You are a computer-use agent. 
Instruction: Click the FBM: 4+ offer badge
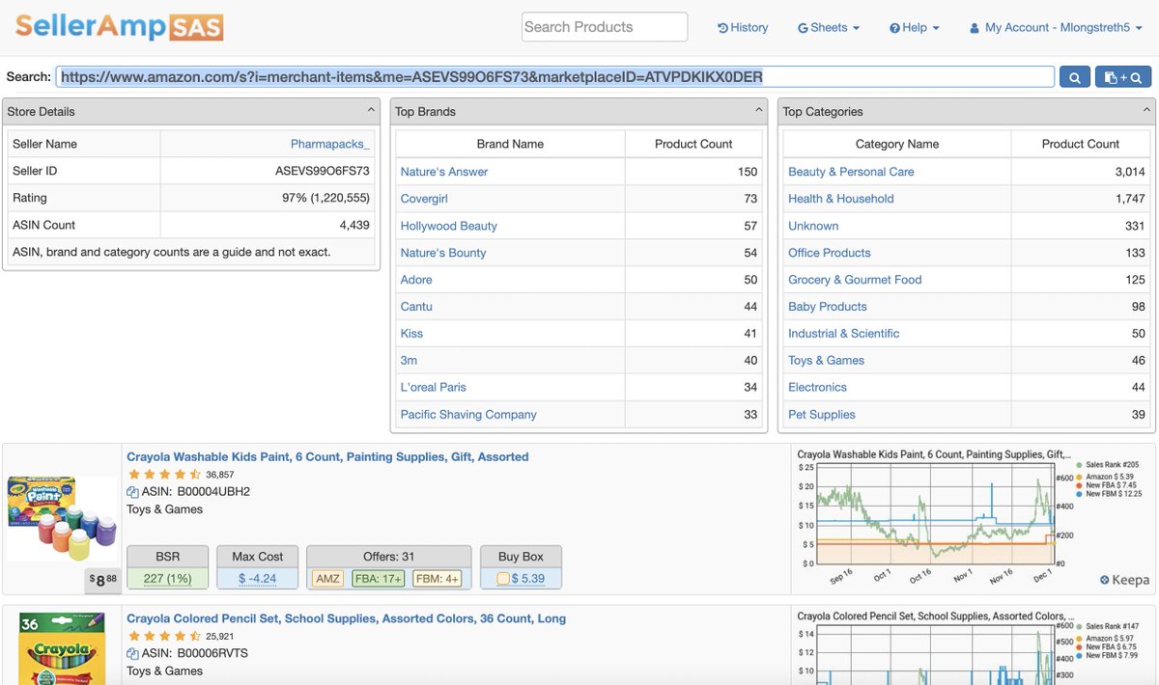[x=438, y=579]
